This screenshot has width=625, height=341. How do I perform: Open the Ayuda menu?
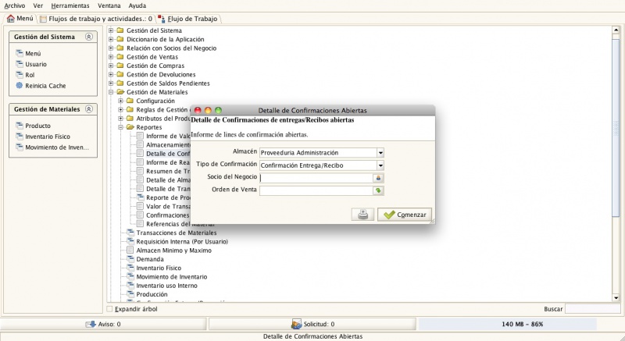coord(137,5)
